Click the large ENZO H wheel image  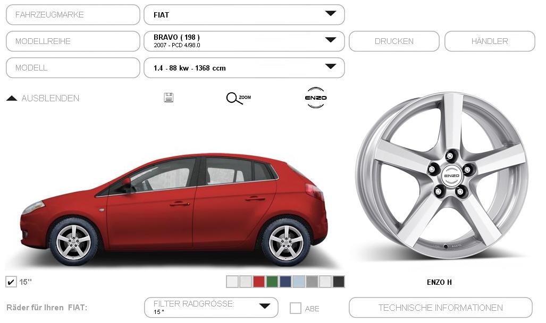[x=442, y=176]
